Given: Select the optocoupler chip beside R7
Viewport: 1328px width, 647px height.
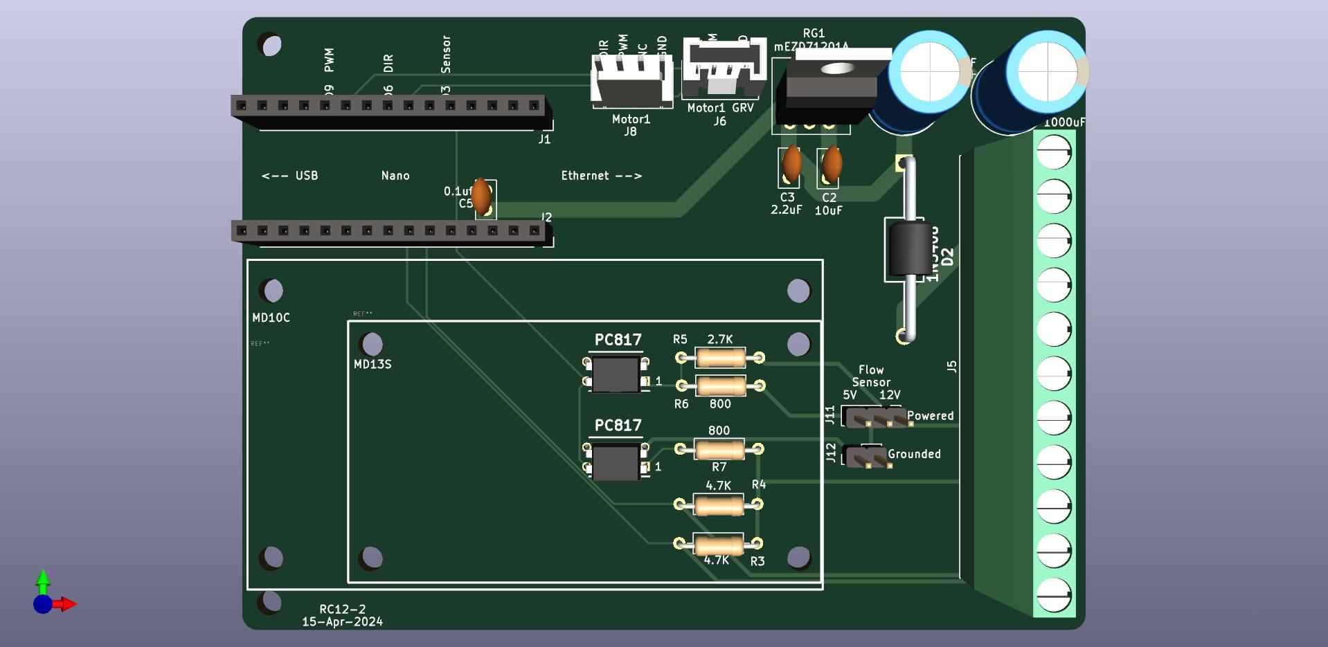Looking at the screenshot, I should coord(616,462).
